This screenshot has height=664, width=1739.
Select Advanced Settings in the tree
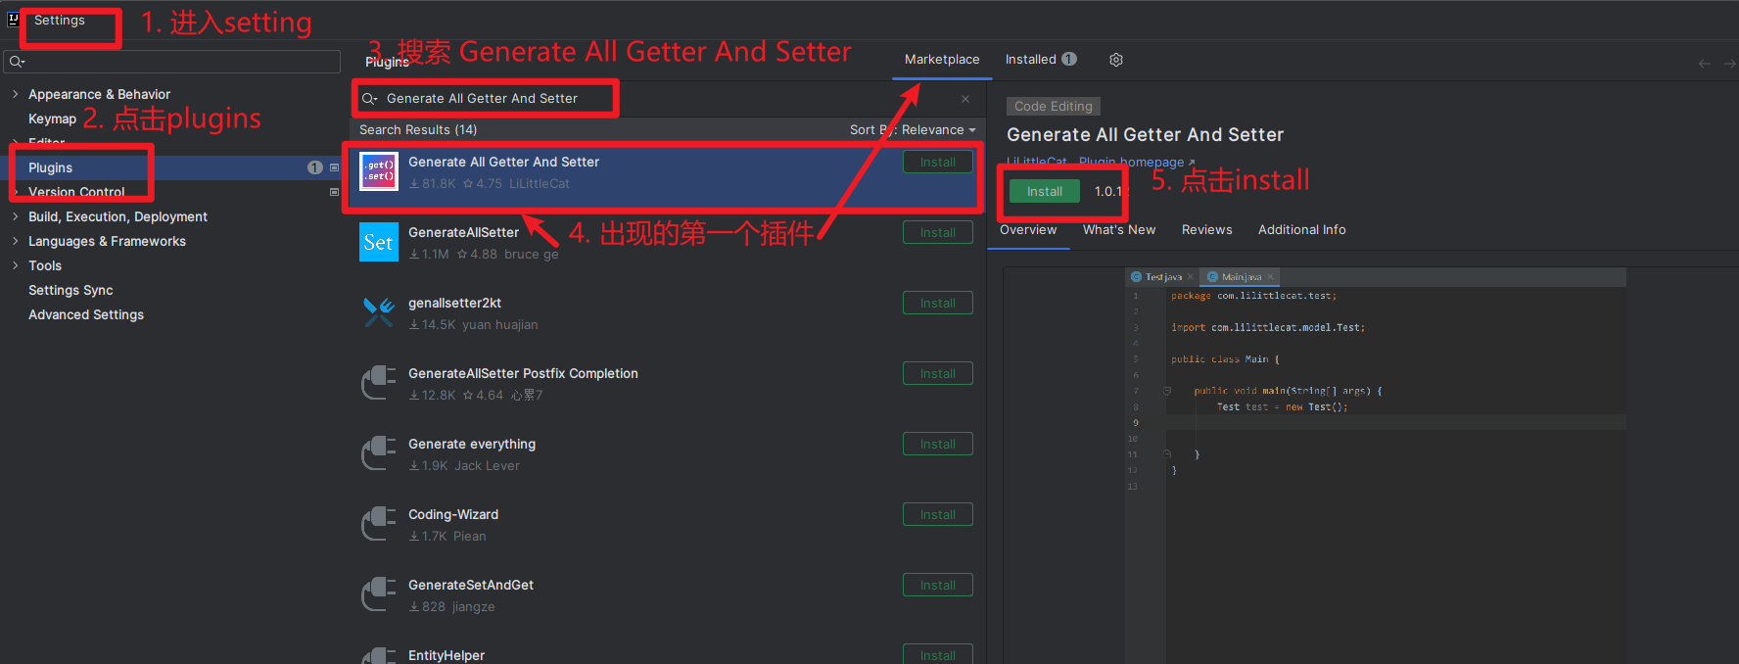pos(86,314)
